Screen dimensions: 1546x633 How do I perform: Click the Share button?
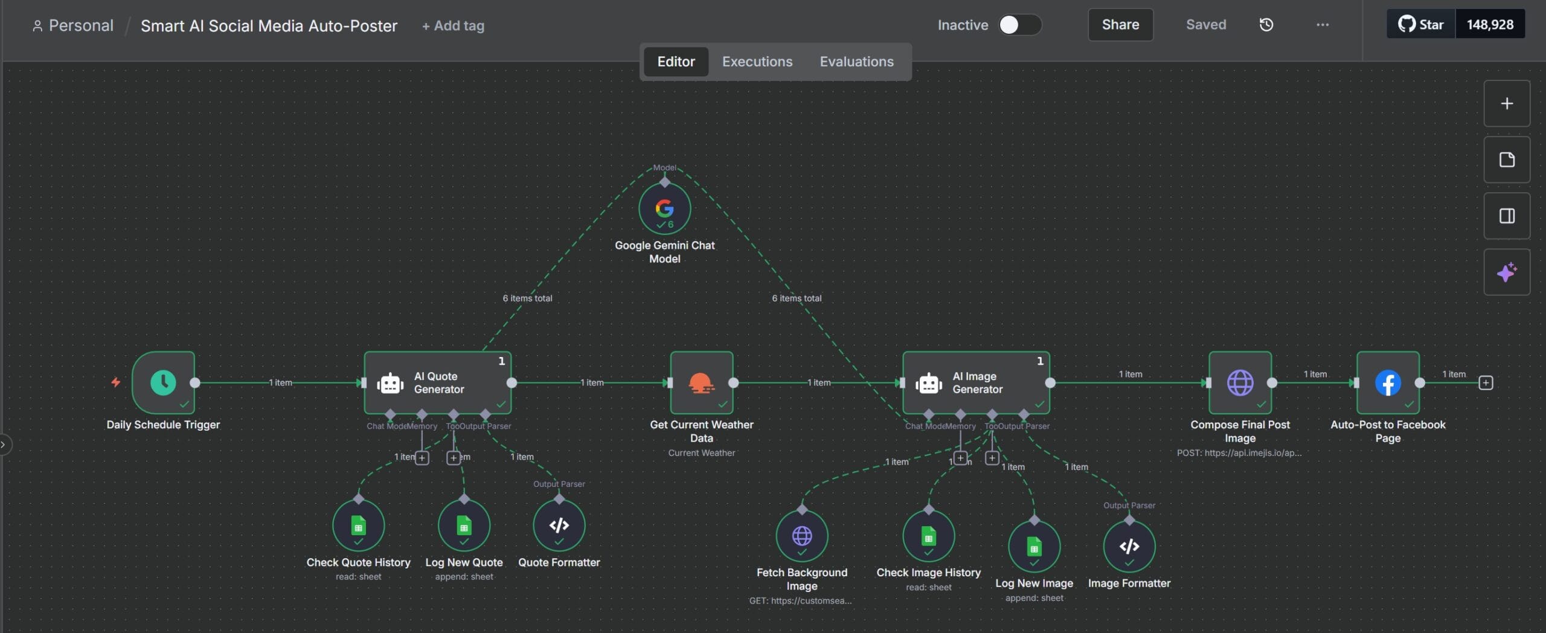point(1120,25)
